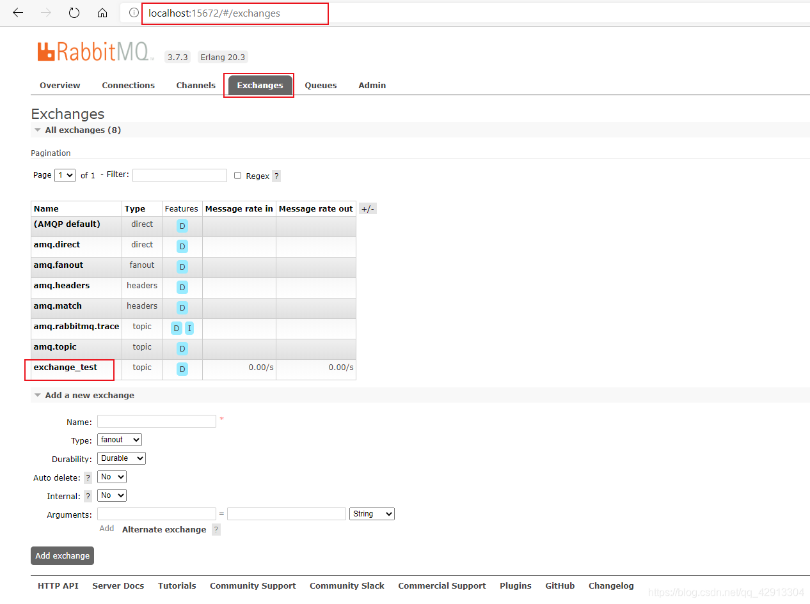Open the Auto delete dropdown
The image size is (810, 604).
112,477
